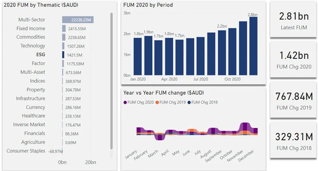Click the Factor category label
This screenshot has width=318, height=171.
pos(38,64)
